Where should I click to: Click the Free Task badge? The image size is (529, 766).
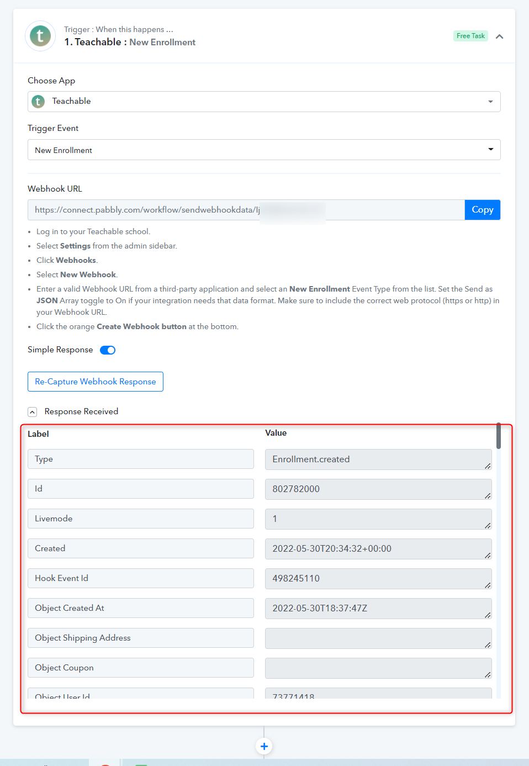click(x=470, y=36)
